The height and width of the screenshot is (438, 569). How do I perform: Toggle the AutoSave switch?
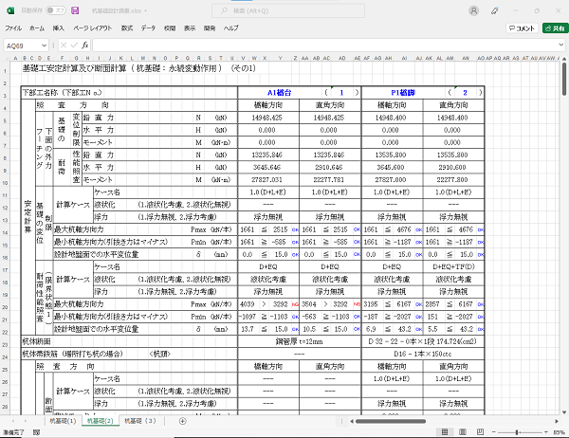pyautogui.click(x=56, y=10)
